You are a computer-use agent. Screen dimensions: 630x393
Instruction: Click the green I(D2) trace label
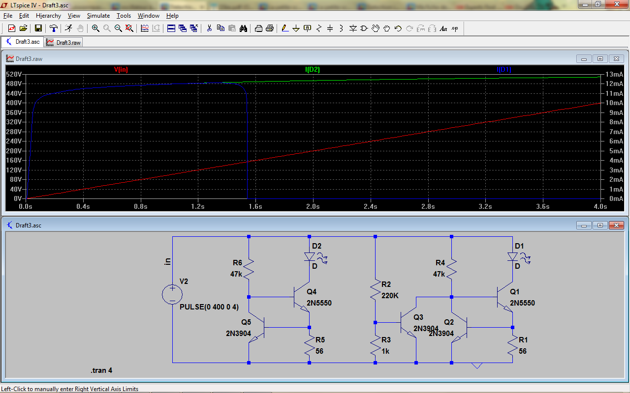click(312, 70)
